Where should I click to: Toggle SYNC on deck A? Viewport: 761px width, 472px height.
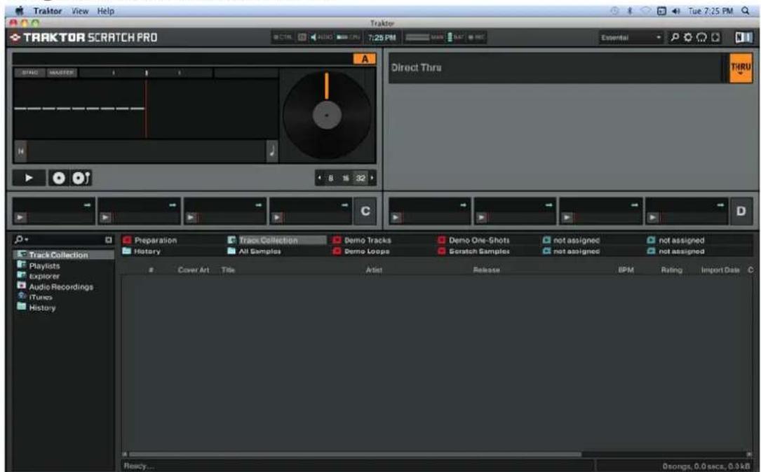(29, 73)
